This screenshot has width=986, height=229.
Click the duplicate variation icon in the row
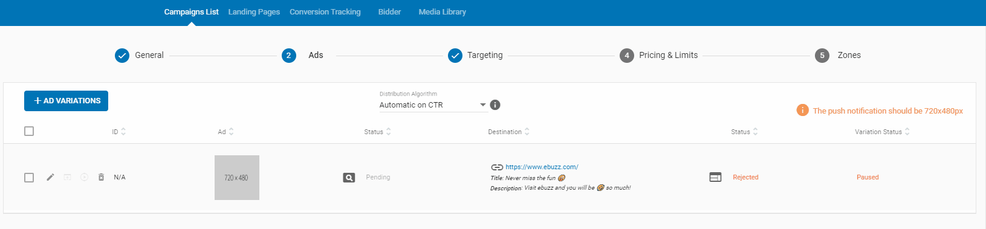pyautogui.click(x=68, y=177)
